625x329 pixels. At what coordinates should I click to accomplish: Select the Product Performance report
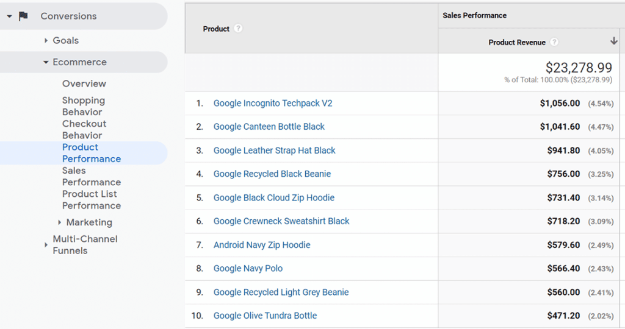pos(92,153)
